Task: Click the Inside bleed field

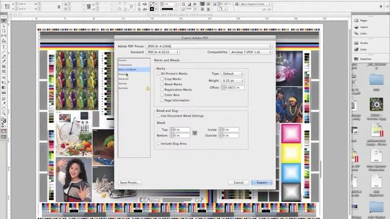Action: pyautogui.click(x=230, y=130)
